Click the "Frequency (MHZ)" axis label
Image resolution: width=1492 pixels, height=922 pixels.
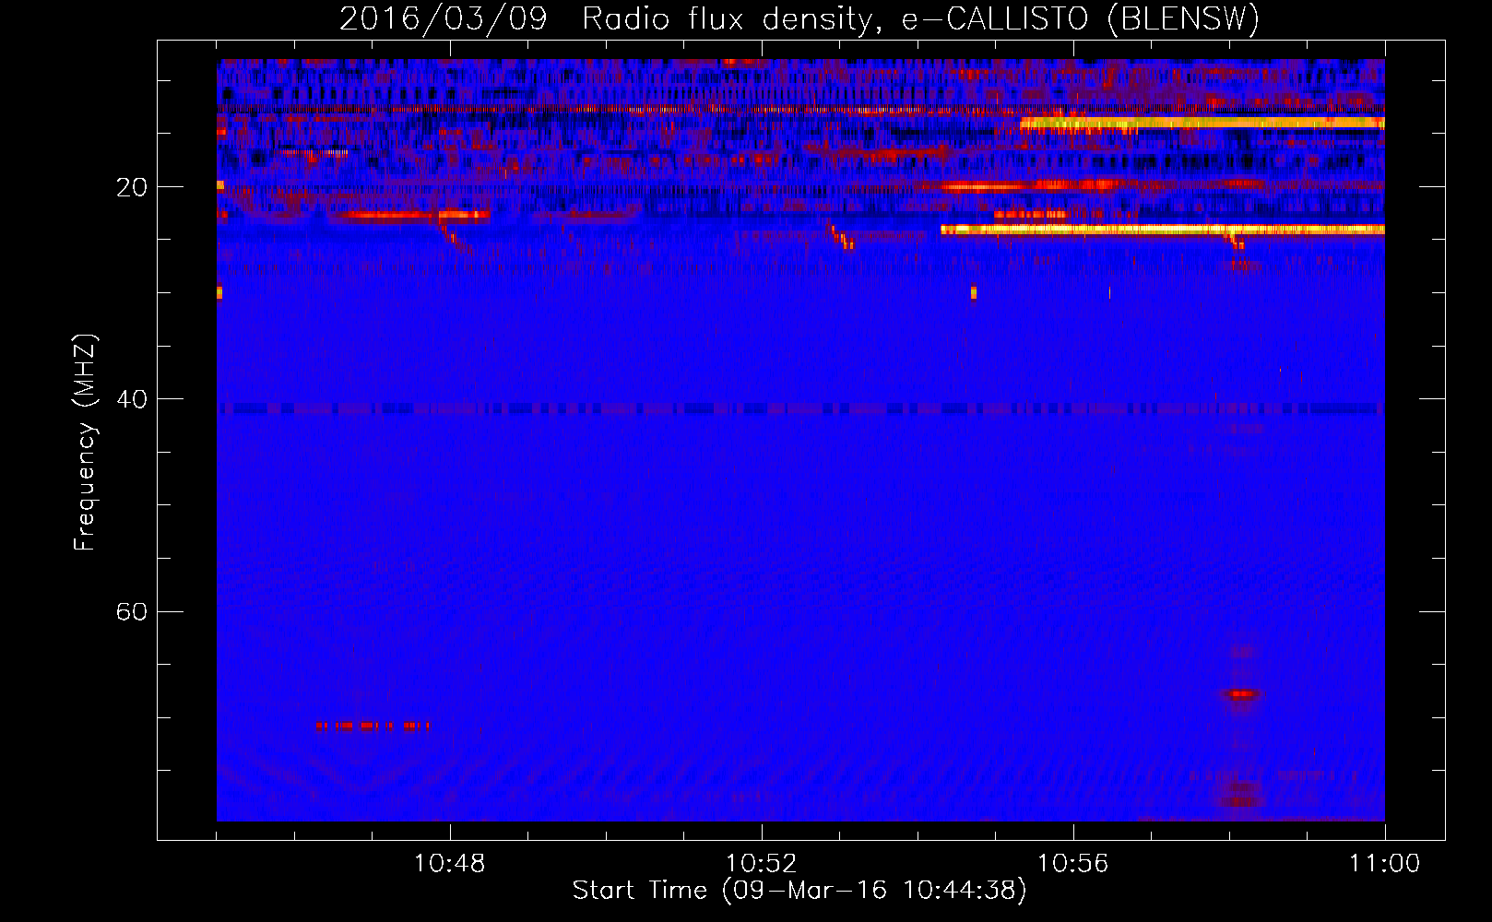pos(85,443)
